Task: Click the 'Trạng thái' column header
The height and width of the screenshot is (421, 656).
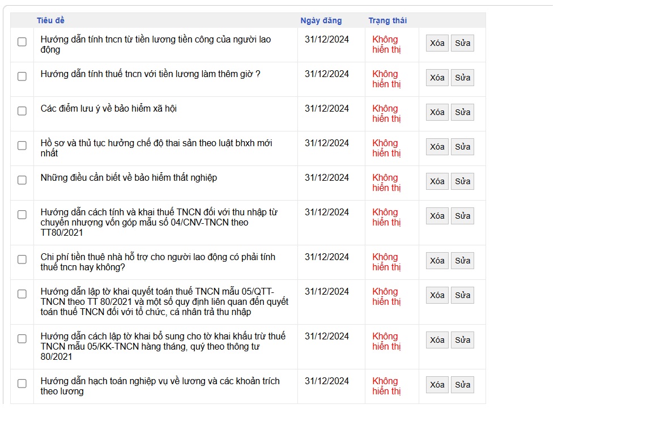Action: [387, 20]
